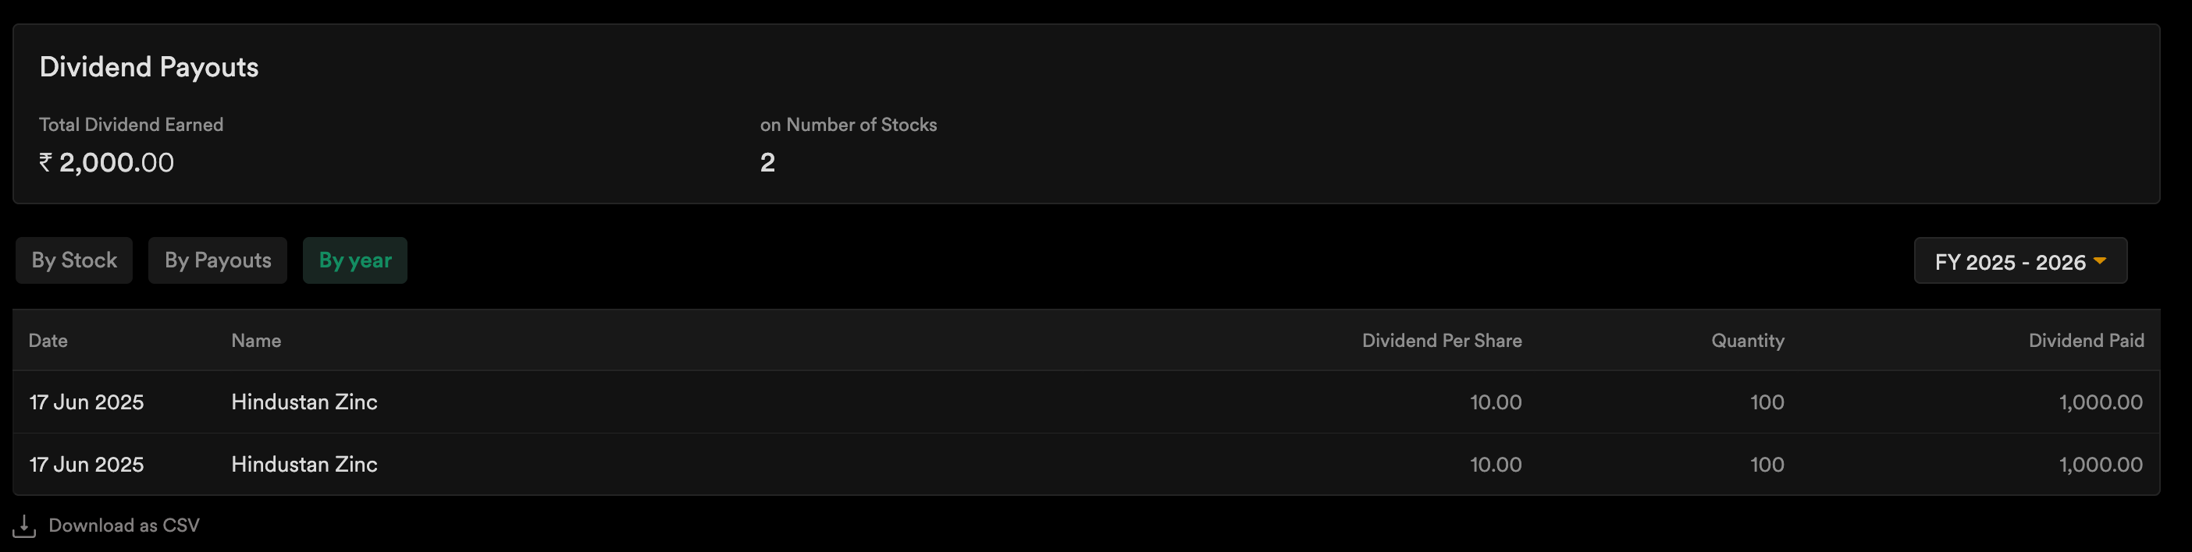Click second row's 17 Jun 2025 date
Image resolution: width=2192 pixels, height=552 pixels.
87,465
